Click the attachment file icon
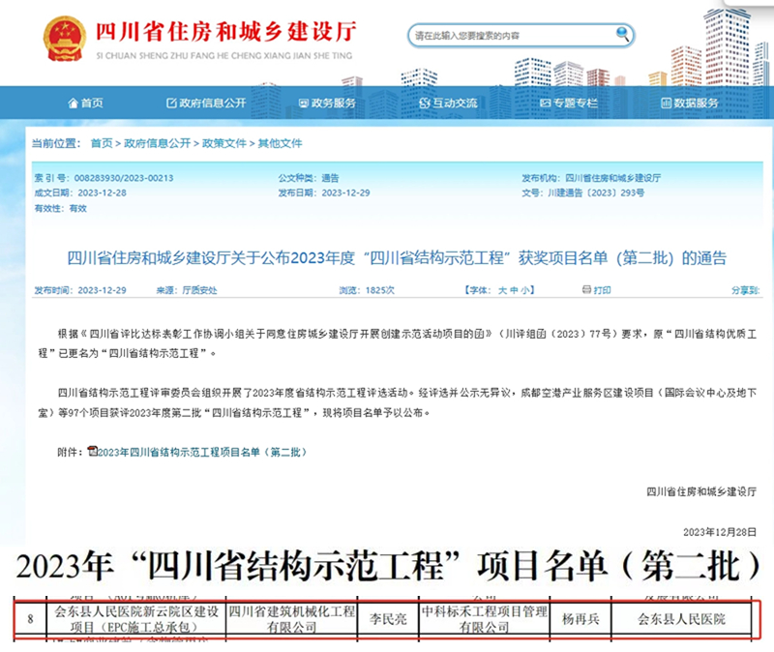Image resolution: width=774 pixels, height=652 pixels. pos(92,452)
